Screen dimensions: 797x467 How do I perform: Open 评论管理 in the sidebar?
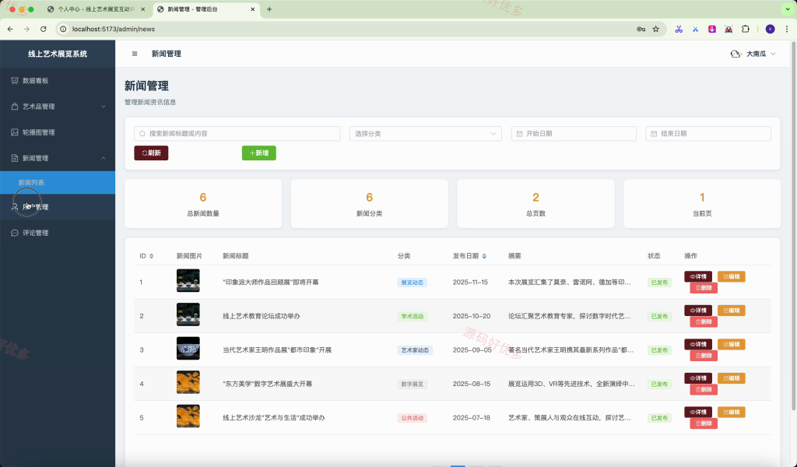click(58, 233)
